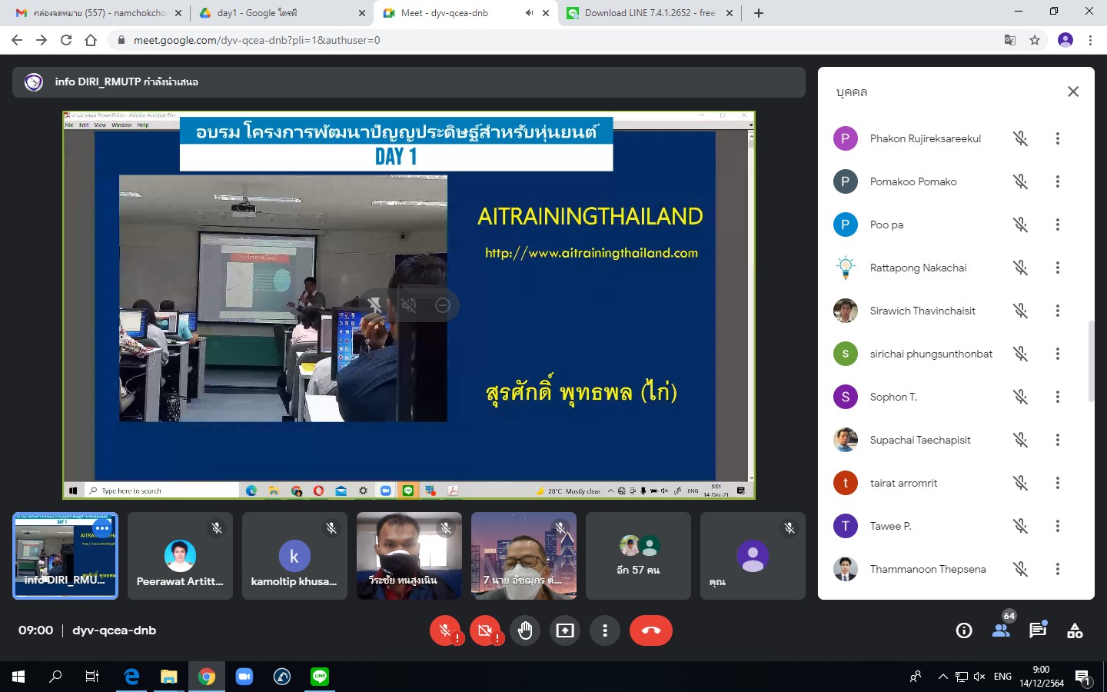Open more actions for sirichai phungsunthonbat
Image resolution: width=1107 pixels, height=692 pixels.
click(x=1058, y=354)
